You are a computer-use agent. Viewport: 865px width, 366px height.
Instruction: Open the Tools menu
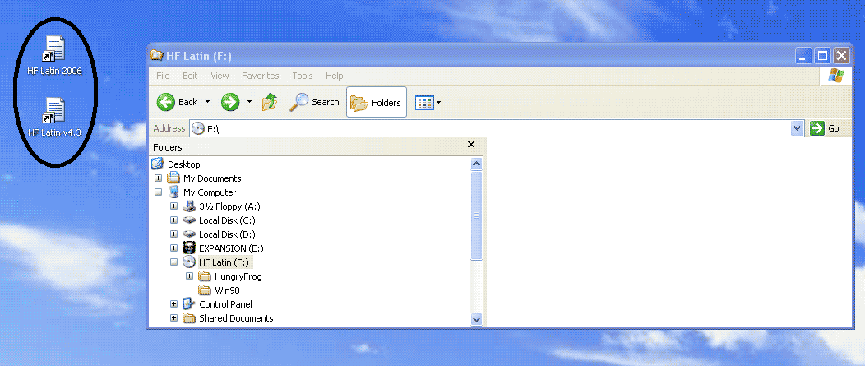pyautogui.click(x=303, y=76)
